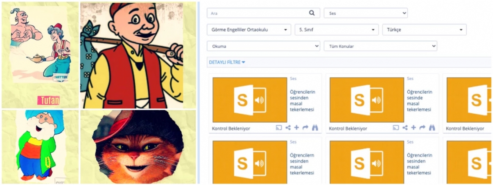This screenshot has width=493, height=185.
Task: Click plus icon on first audio card
Action: coord(297,128)
